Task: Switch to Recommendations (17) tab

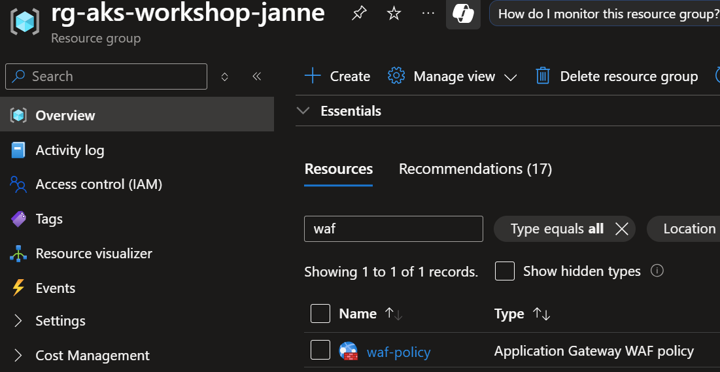Action: tap(475, 169)
